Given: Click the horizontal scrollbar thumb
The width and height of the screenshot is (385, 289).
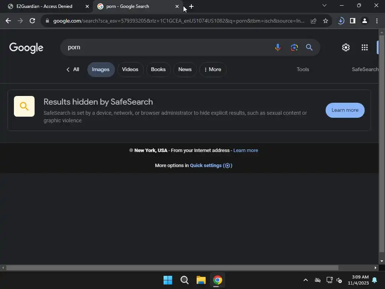Looking at the screenshot, I should pyautogui.click(x=172, y=268).
